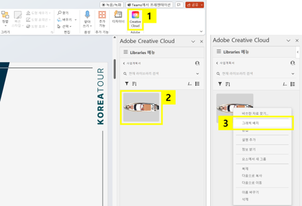This screenshot has height=206, width=302.
Task: Click the slide vertical scrollbar thumb
Action: coord(115,69)
